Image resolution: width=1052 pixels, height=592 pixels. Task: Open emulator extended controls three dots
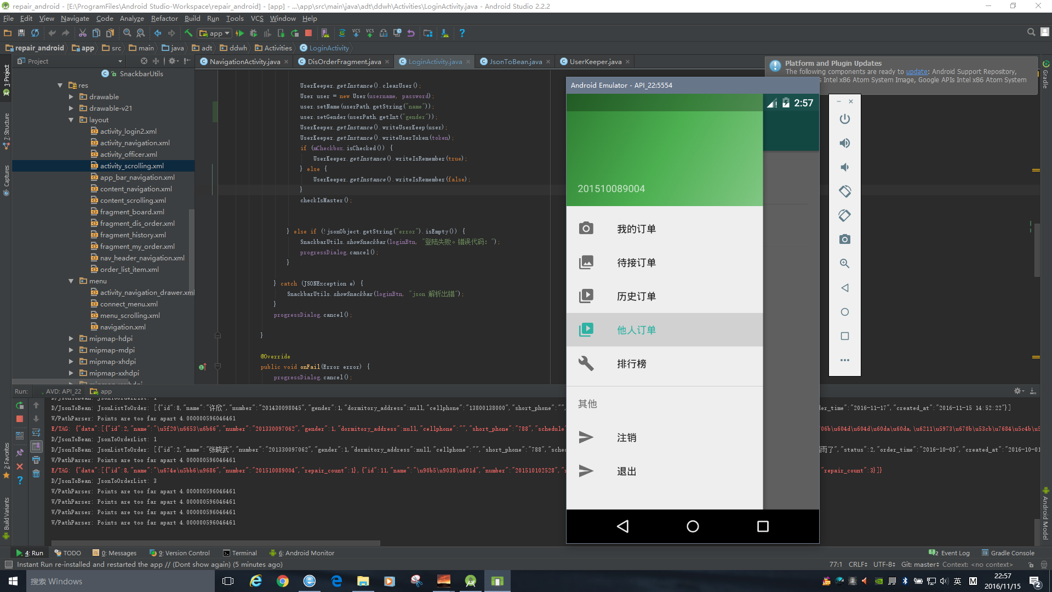pyautogui.click(x=844, y=360)
